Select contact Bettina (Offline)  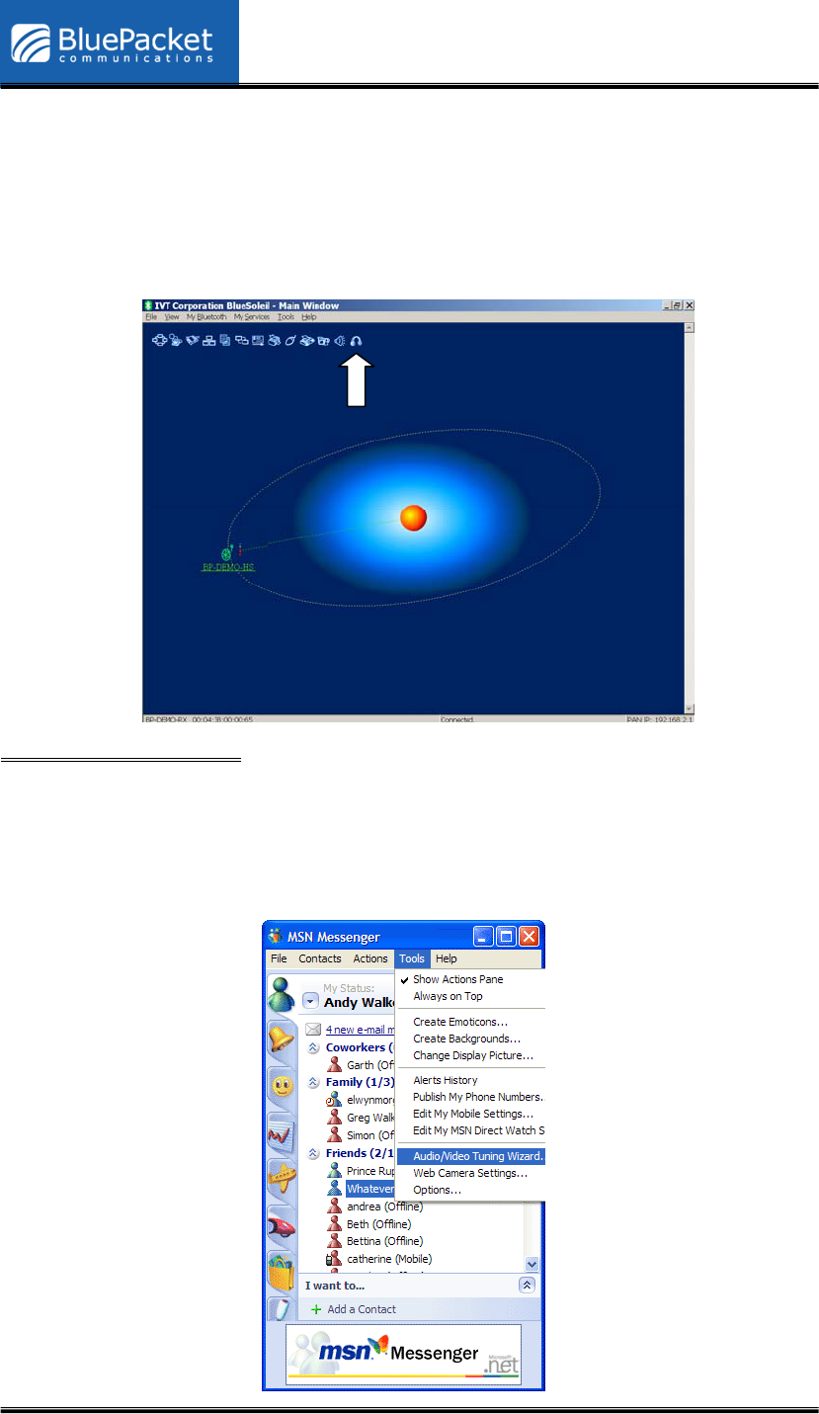tap(375, 1241)
